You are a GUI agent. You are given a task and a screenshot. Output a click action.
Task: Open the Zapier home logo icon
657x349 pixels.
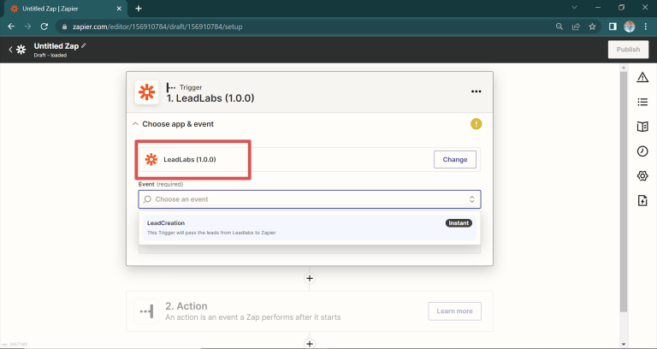(x=21, y=50)
